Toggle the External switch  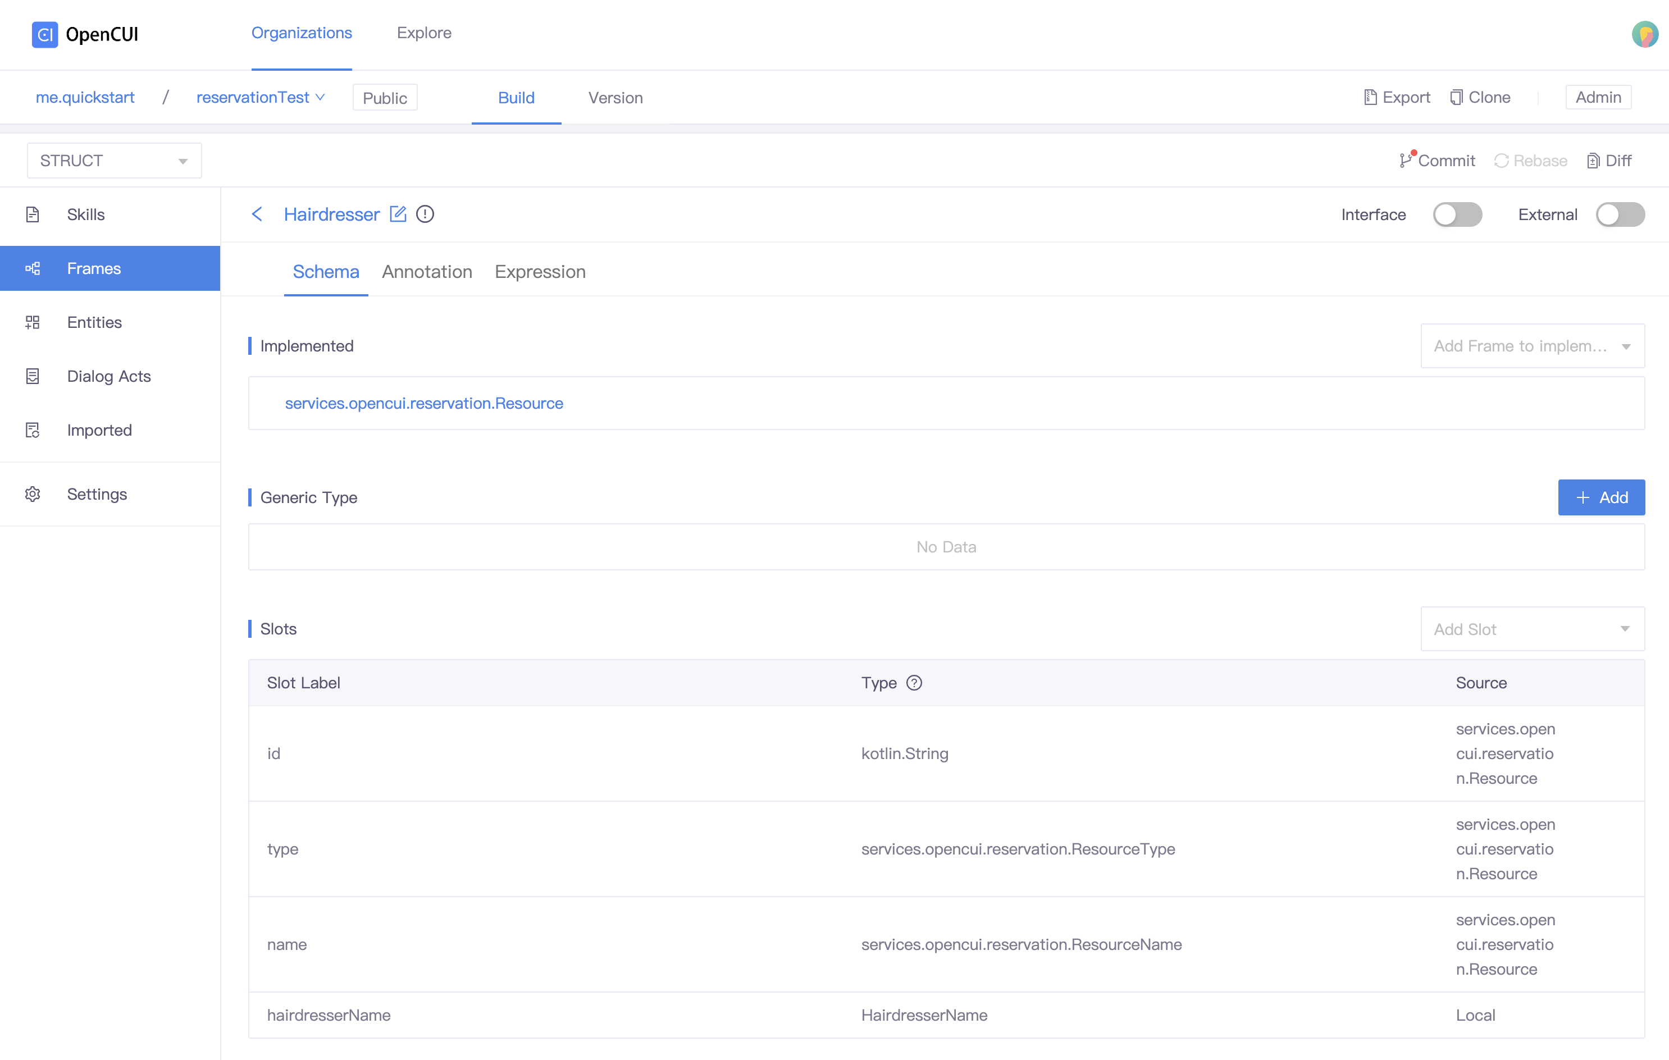tap(1620, 214)
